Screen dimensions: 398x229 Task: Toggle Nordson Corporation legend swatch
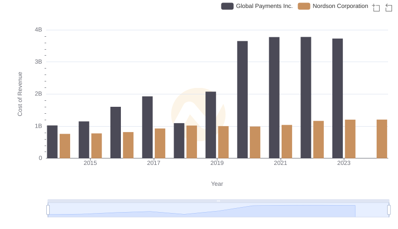pos(304,6)
